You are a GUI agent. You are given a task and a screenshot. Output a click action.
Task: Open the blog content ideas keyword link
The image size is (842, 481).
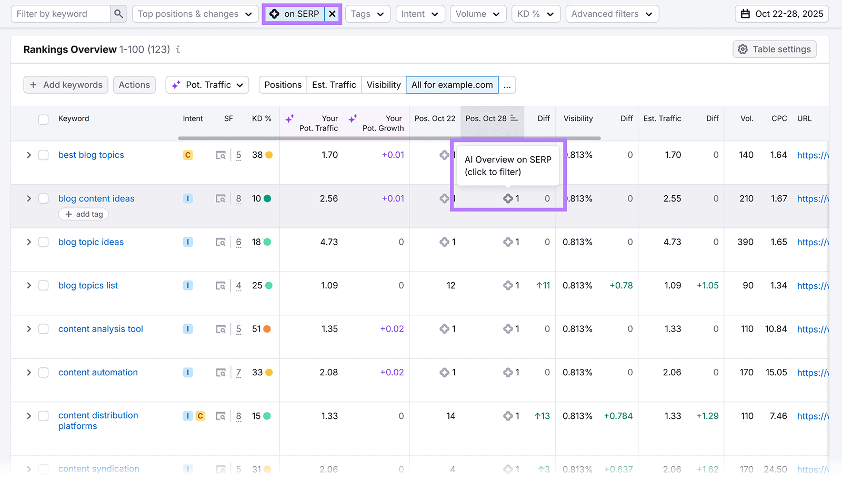[96, 198]
